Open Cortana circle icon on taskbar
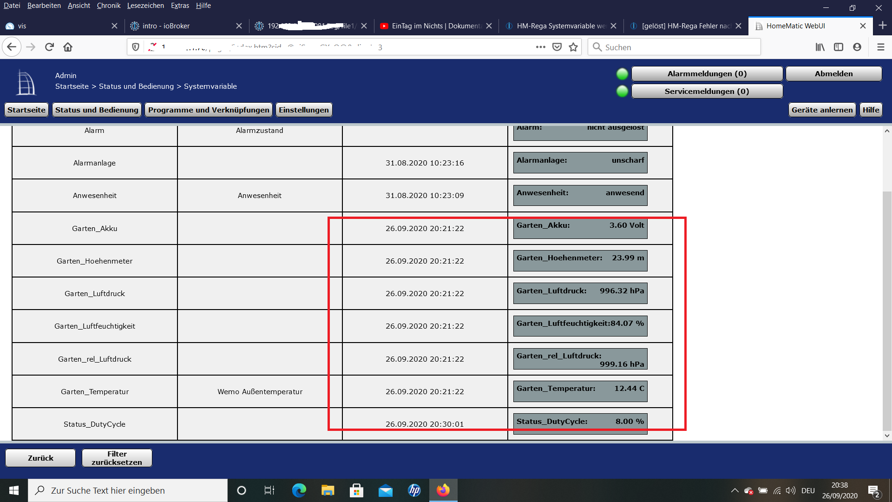The height and width of the screenshot is (502, 892). (x=241, y=490)
